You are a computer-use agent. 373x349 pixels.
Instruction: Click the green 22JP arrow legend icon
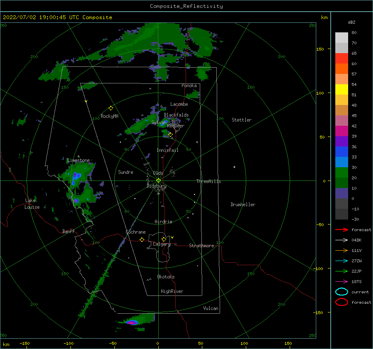pos(342,271)
